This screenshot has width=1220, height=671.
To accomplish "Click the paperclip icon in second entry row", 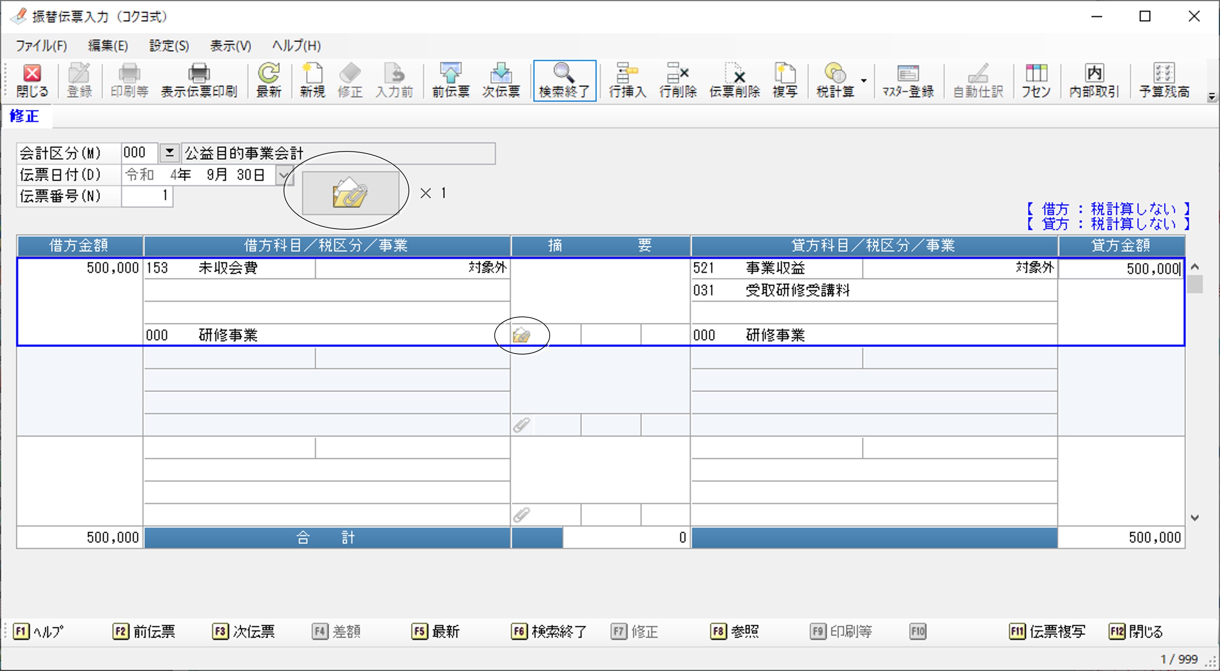I will (521, 425).
